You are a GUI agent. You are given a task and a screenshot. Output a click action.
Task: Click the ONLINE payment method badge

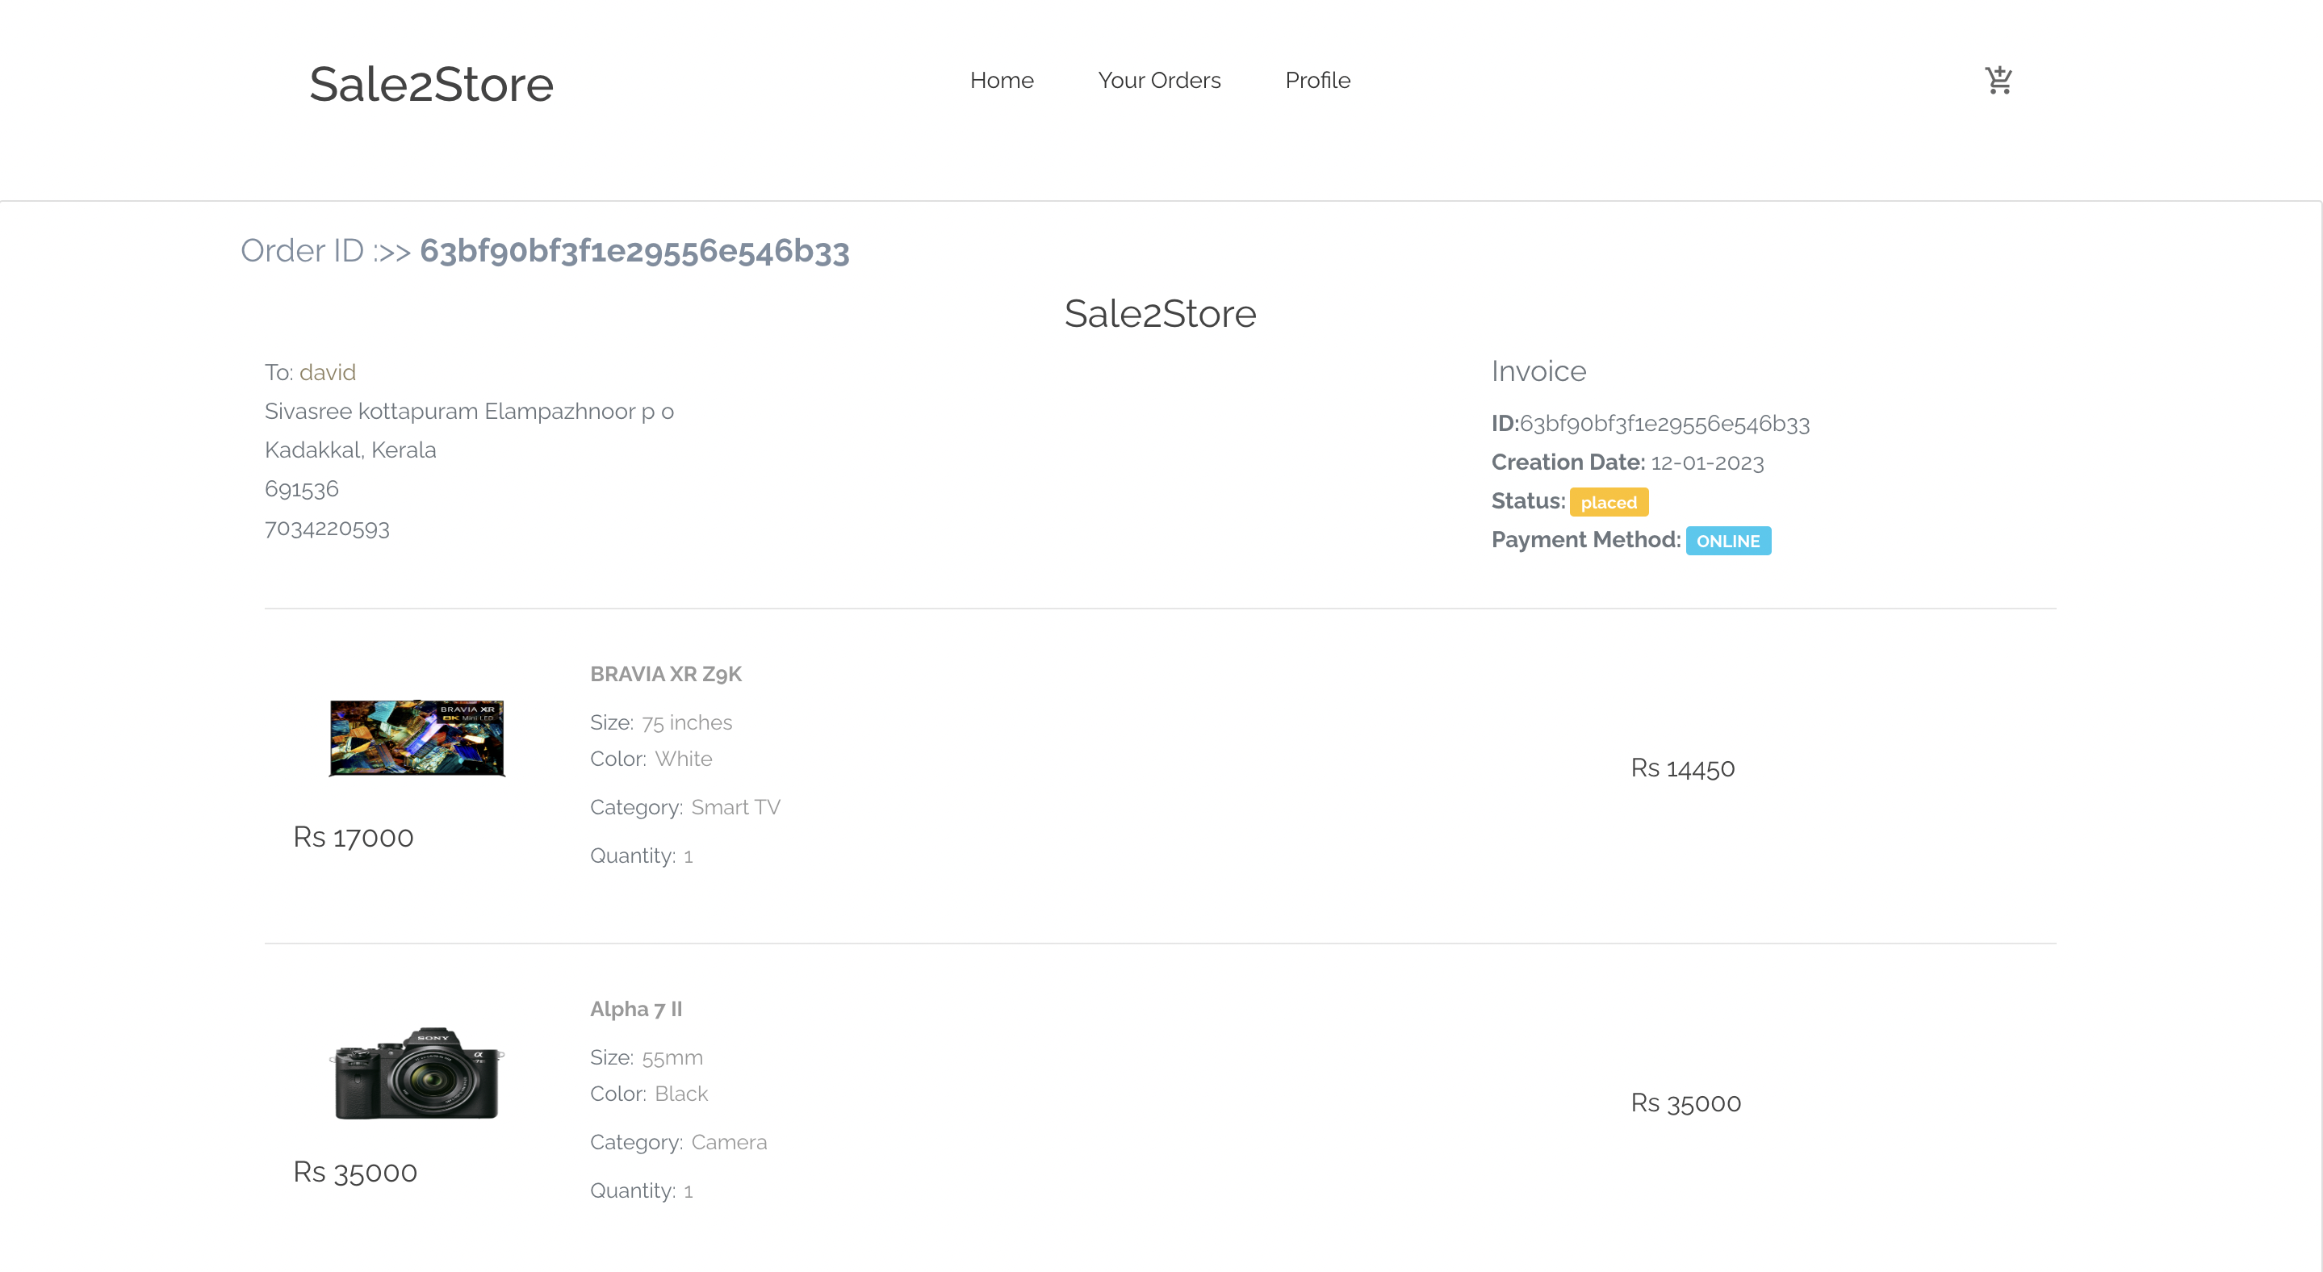tap(1728, 541)
